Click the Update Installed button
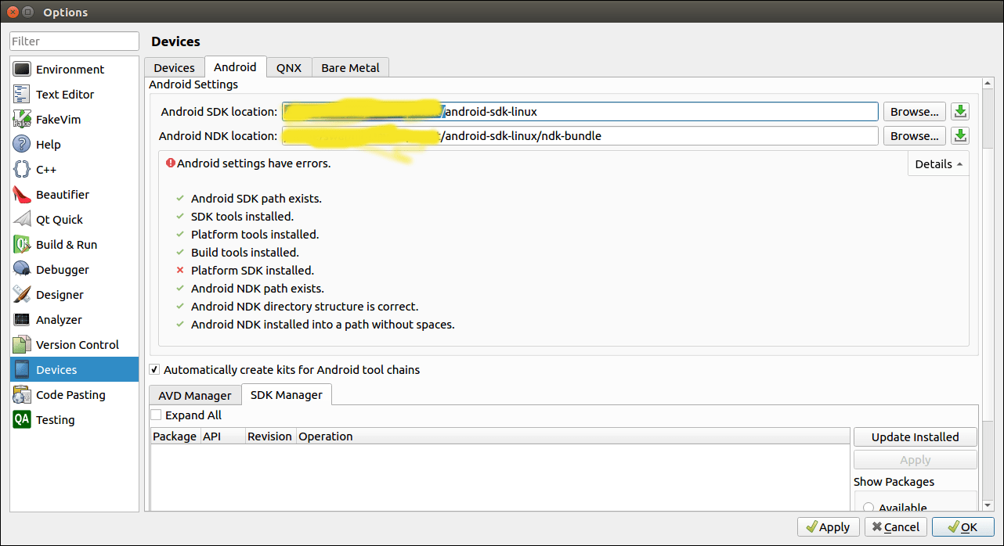 tap(916, 437)
